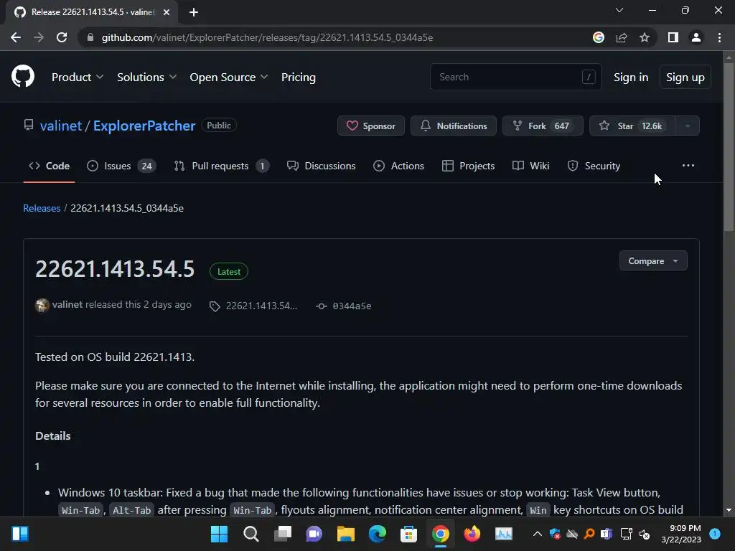Open the GitHub homepage logo
Image resolution: width=735 pixels, height=551 pixels.
pyautogui.click(x=23, y=76)
